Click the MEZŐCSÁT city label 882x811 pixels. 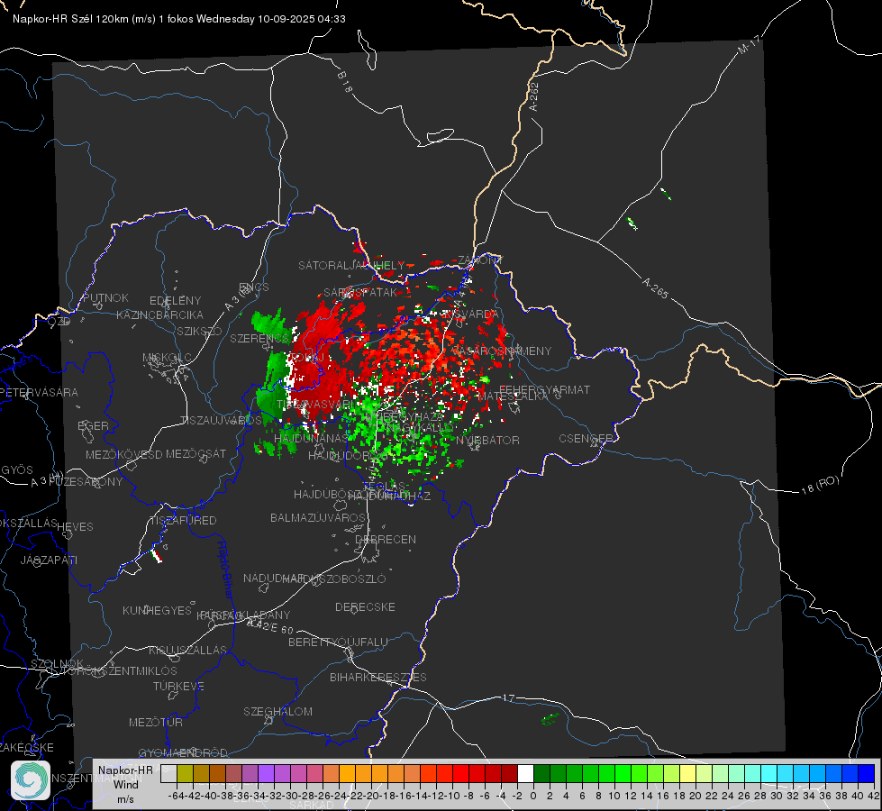pos(195,453)
